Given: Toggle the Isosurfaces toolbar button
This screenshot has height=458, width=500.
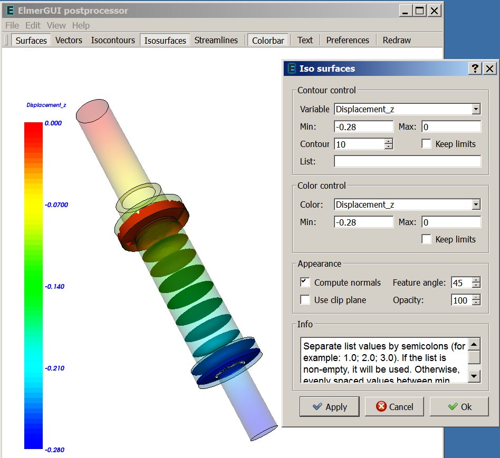Looking at the screenshot, I should tap(165, 41).
